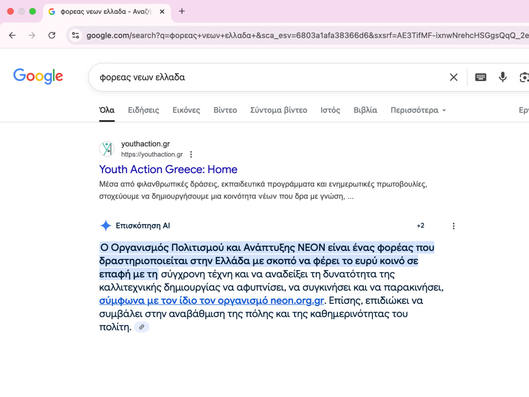Click the browser forward arrow
Screen dimensions: 529x397
coord(32,35)
